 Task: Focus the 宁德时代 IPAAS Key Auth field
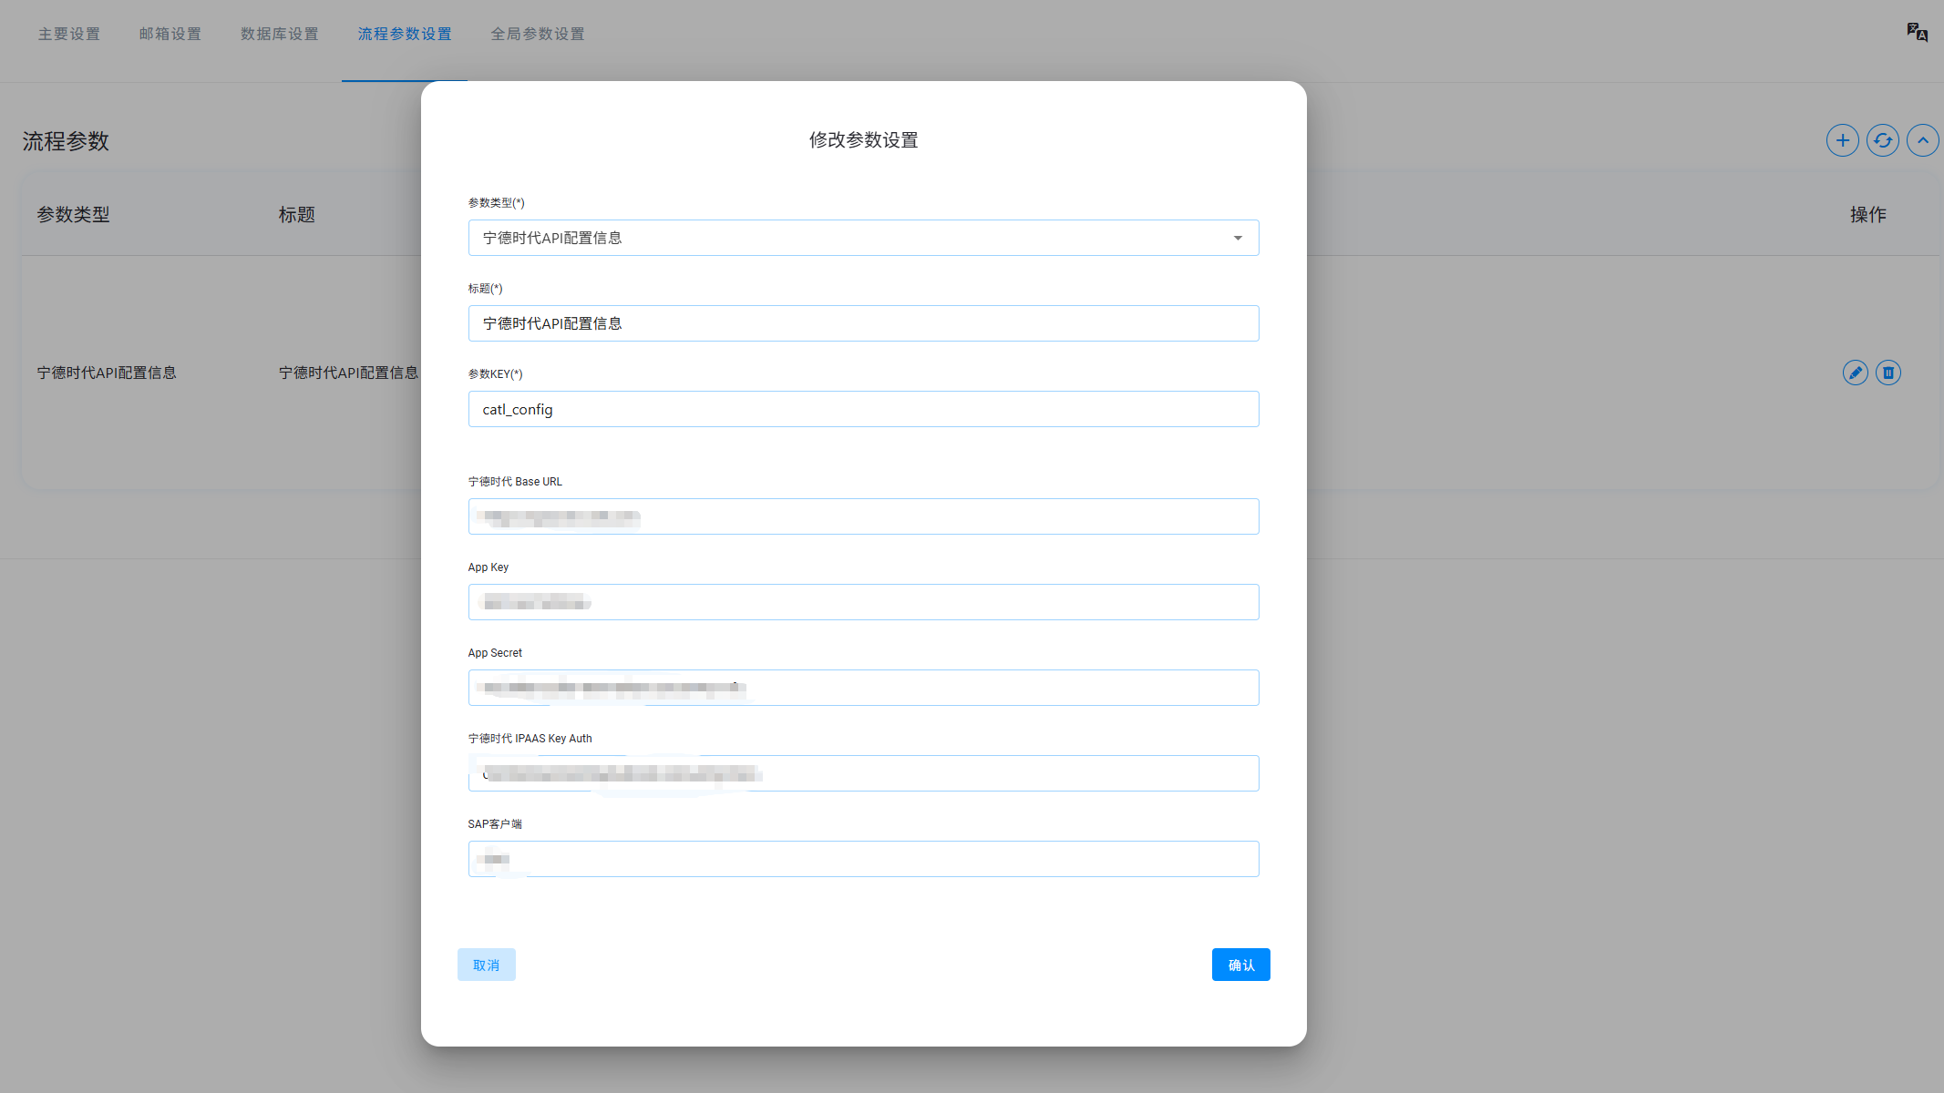[863, 773]
